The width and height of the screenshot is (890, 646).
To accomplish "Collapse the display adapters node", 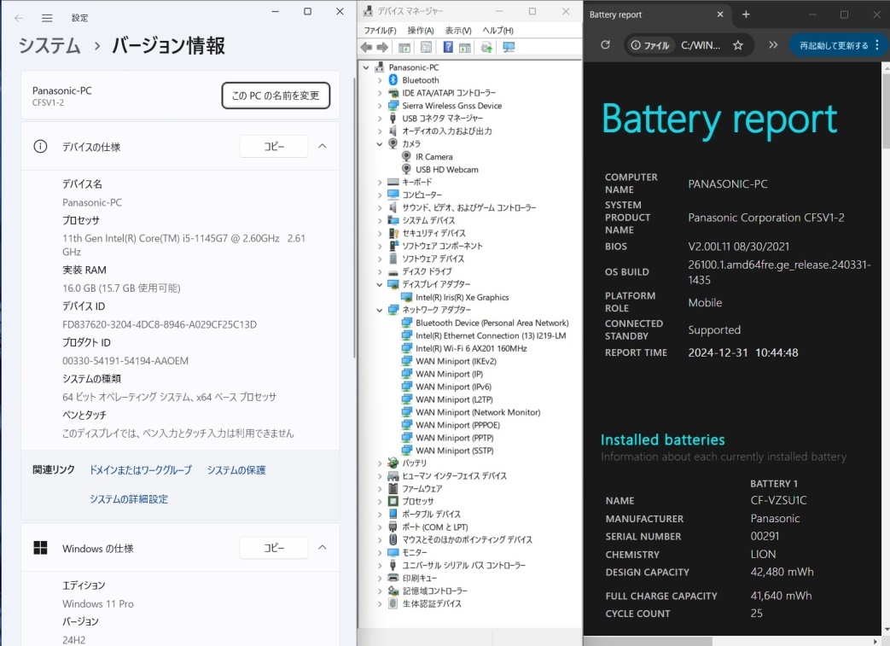I will [x=380, y=284].
